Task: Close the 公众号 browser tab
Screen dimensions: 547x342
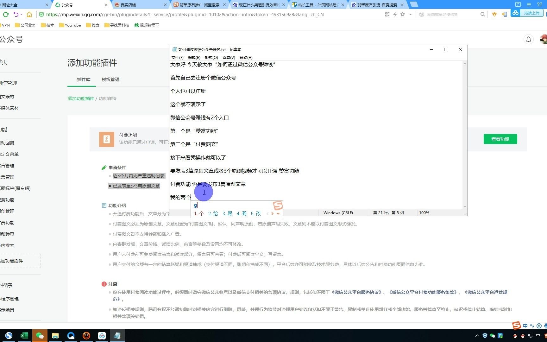Action: [x=106, y=5]
